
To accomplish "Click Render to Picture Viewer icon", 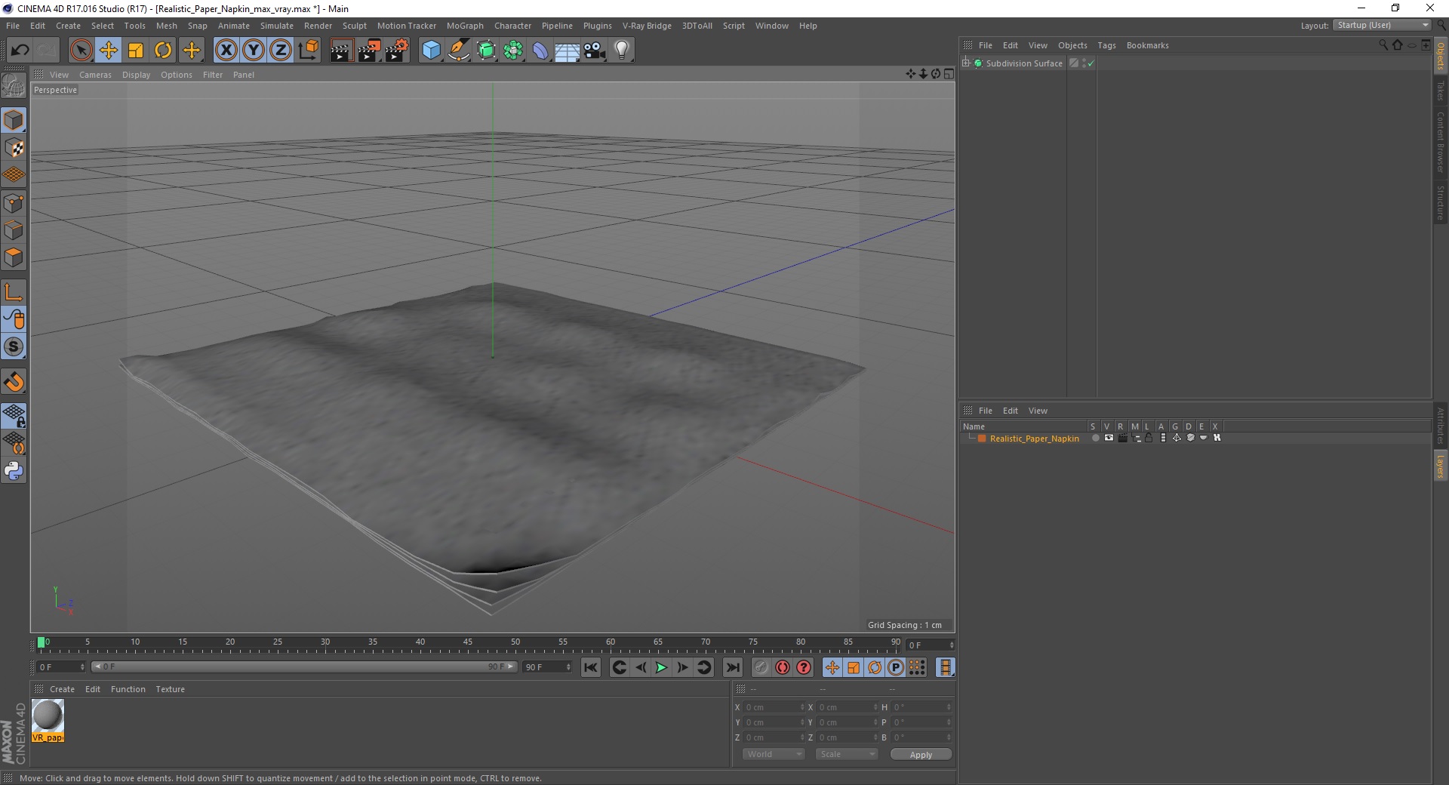I will pos(369,51).
